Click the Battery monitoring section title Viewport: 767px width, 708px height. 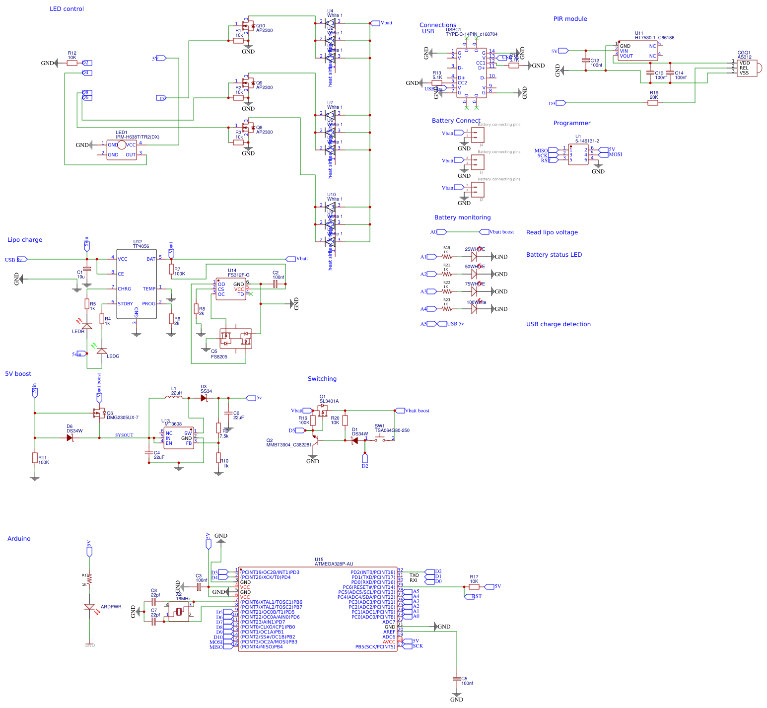pos(463,217)
